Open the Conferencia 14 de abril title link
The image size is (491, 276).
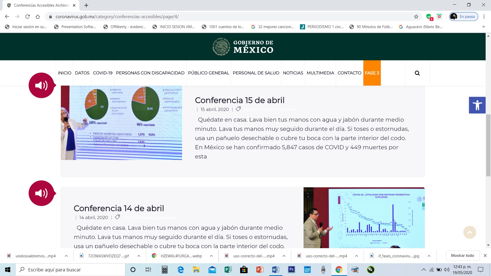tap(119, 208)
